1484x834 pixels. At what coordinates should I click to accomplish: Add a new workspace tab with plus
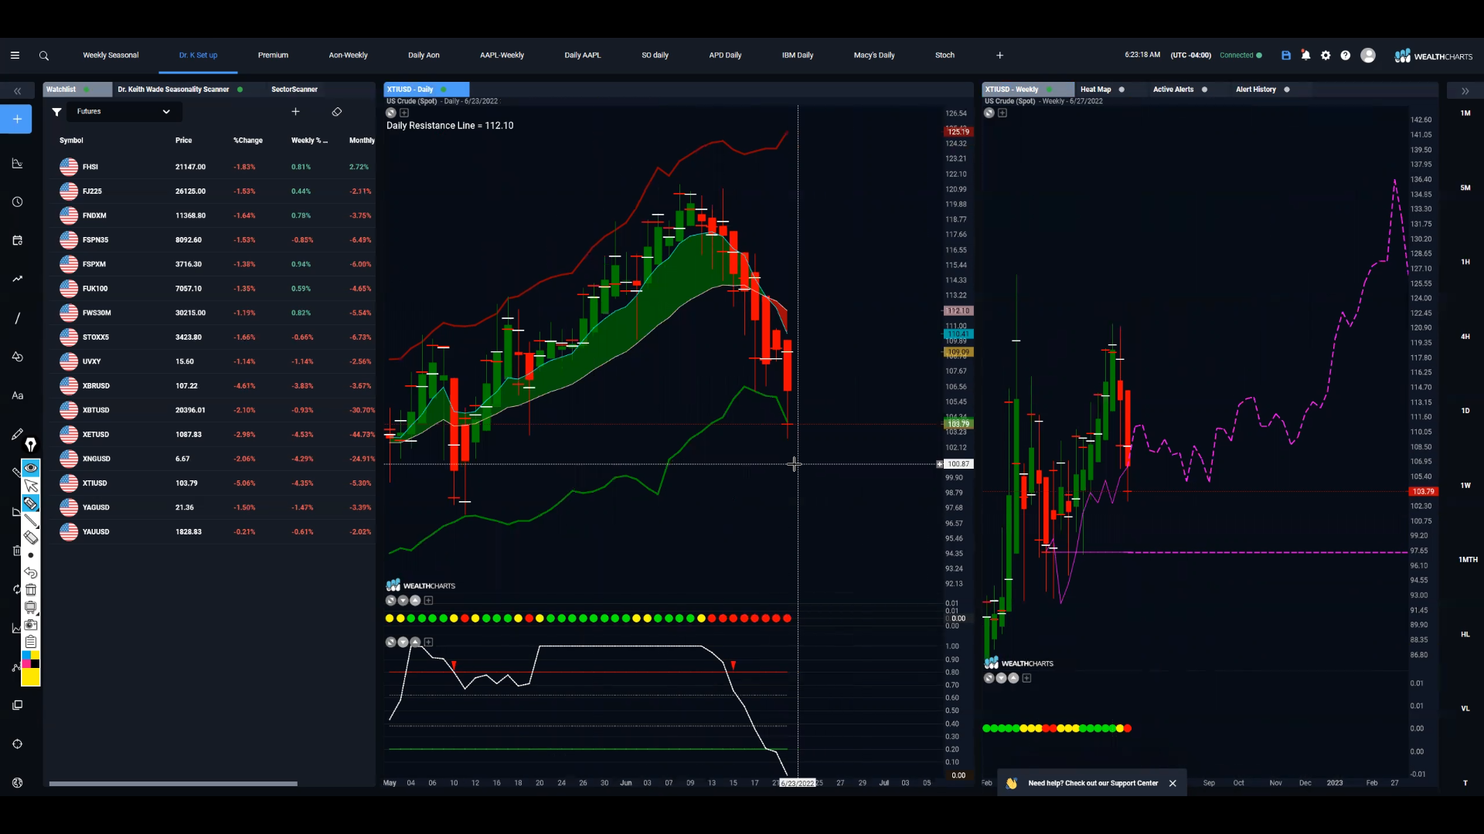[999, 56]
